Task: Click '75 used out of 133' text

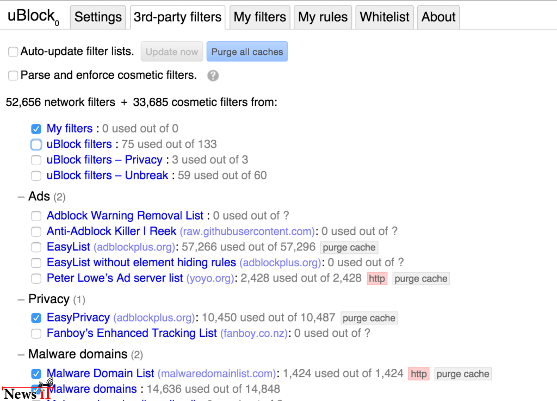Action: point(169,144)
